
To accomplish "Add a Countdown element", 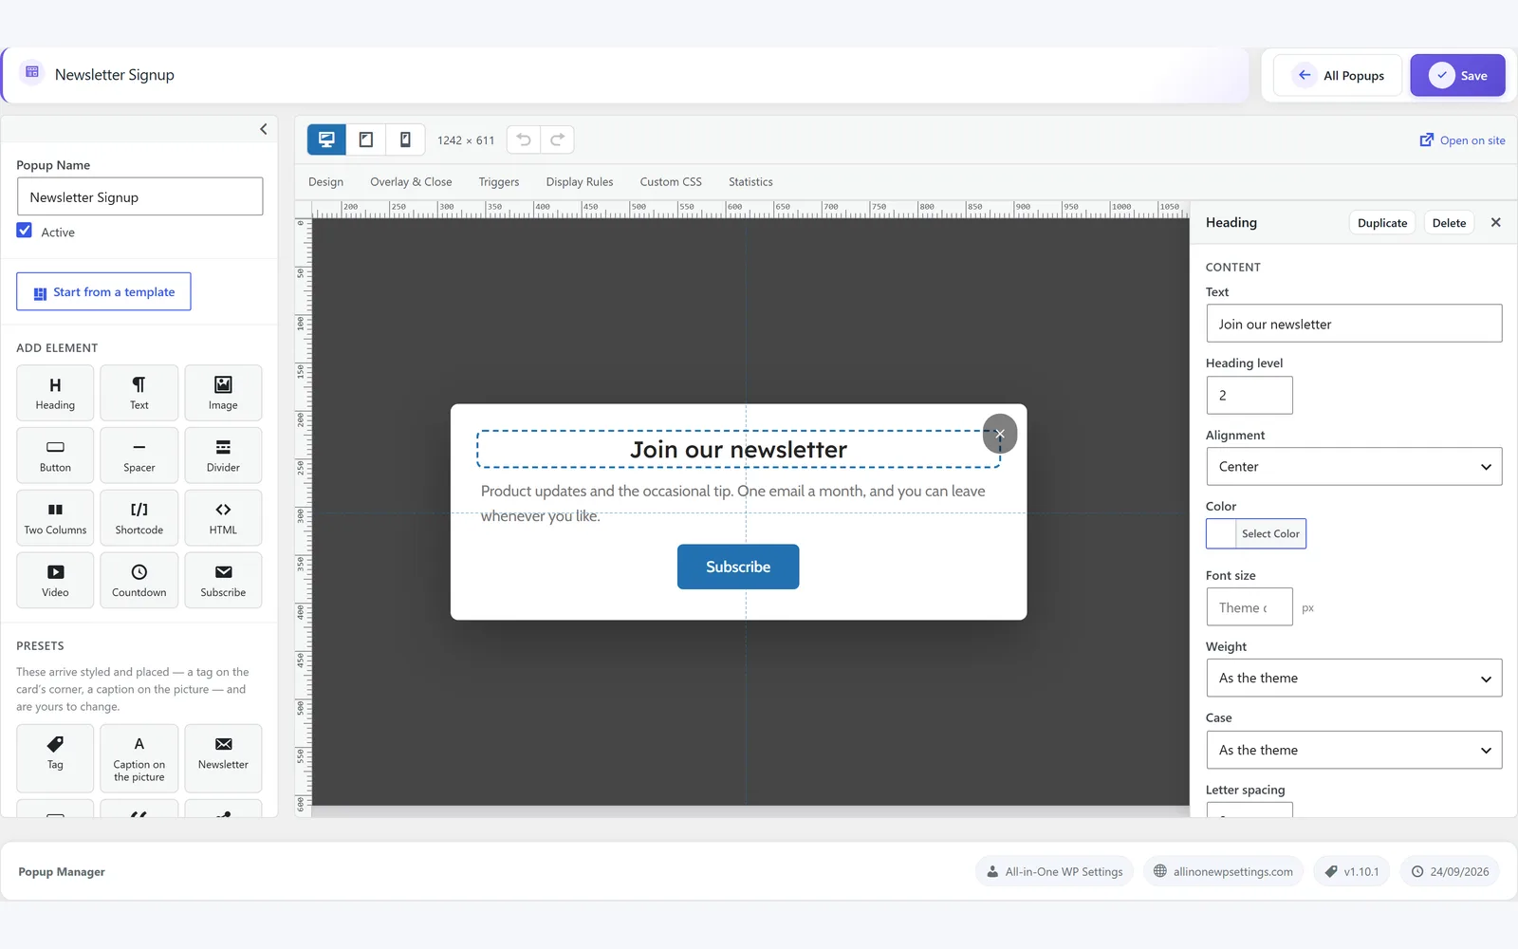I will (x=139, y=581).
